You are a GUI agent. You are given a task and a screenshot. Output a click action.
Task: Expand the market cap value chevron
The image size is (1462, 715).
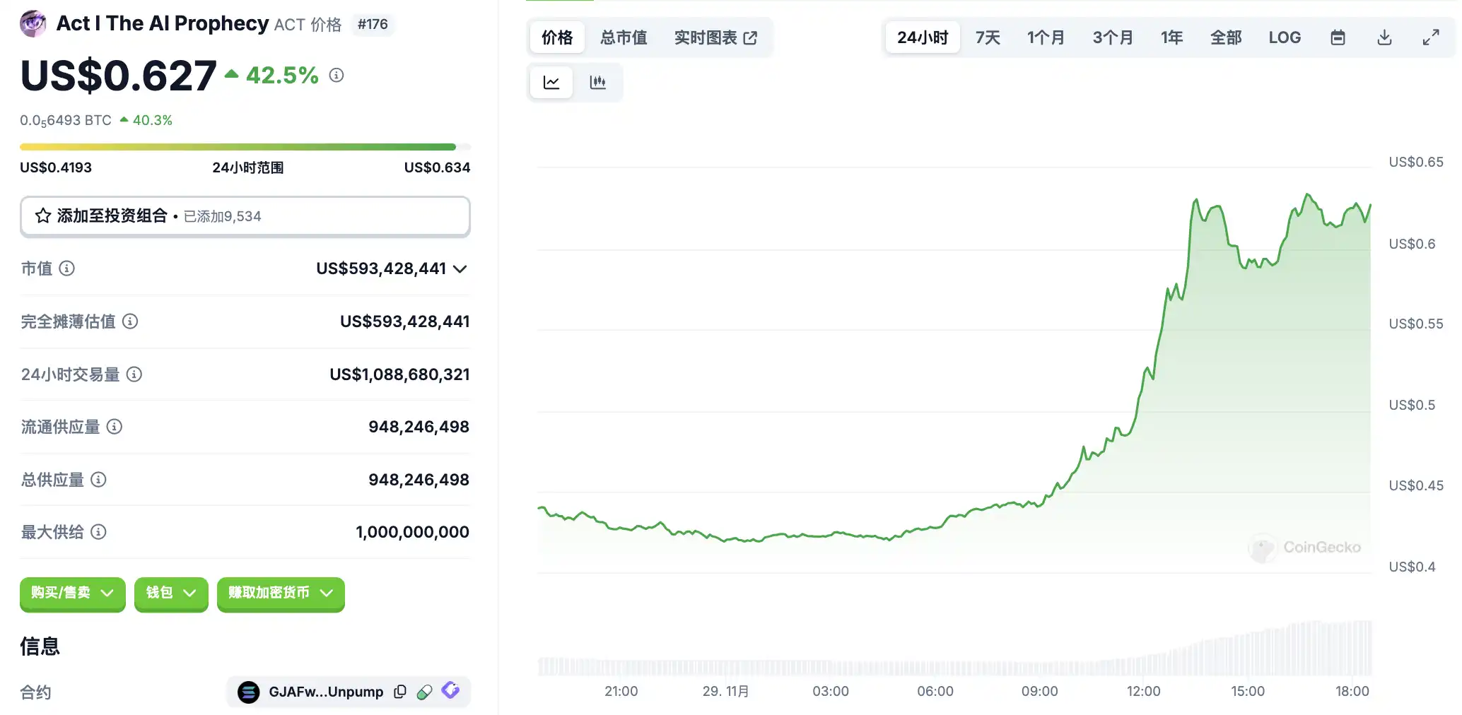tap(460, 269)
